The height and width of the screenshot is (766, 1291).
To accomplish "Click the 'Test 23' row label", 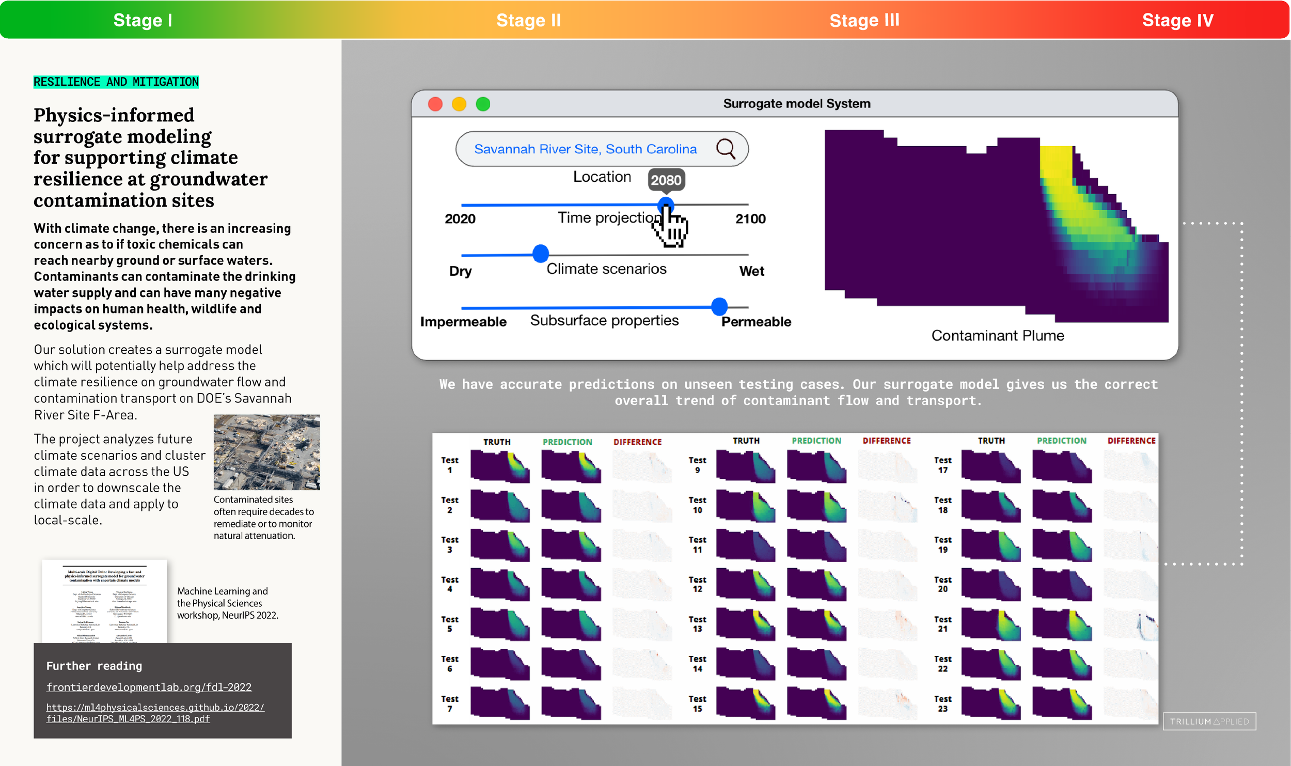I will pos(942,704).
